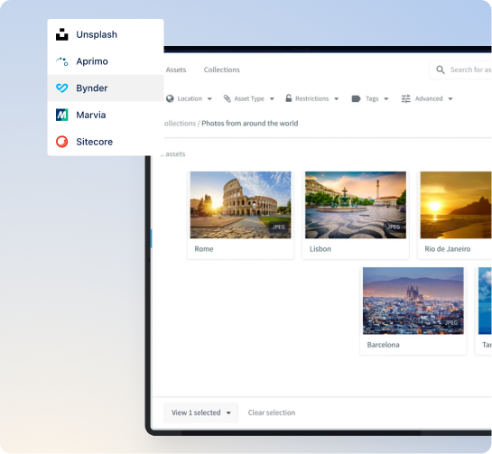This screenshot has height=454, width=492.
Task: Click the JPEG badge on Rome
Action: pos(279,227)
